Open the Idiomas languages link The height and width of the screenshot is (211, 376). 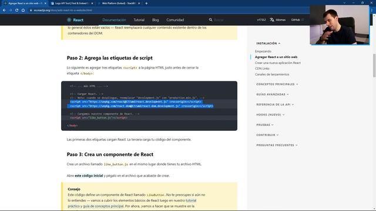(278, 20)
